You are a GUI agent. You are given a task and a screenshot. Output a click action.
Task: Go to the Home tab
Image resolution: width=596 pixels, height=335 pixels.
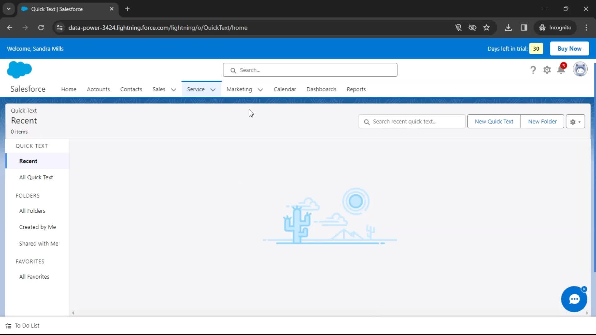(x=69, y=89)
